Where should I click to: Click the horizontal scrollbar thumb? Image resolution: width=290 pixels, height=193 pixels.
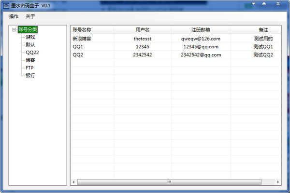tap(169, 182)
